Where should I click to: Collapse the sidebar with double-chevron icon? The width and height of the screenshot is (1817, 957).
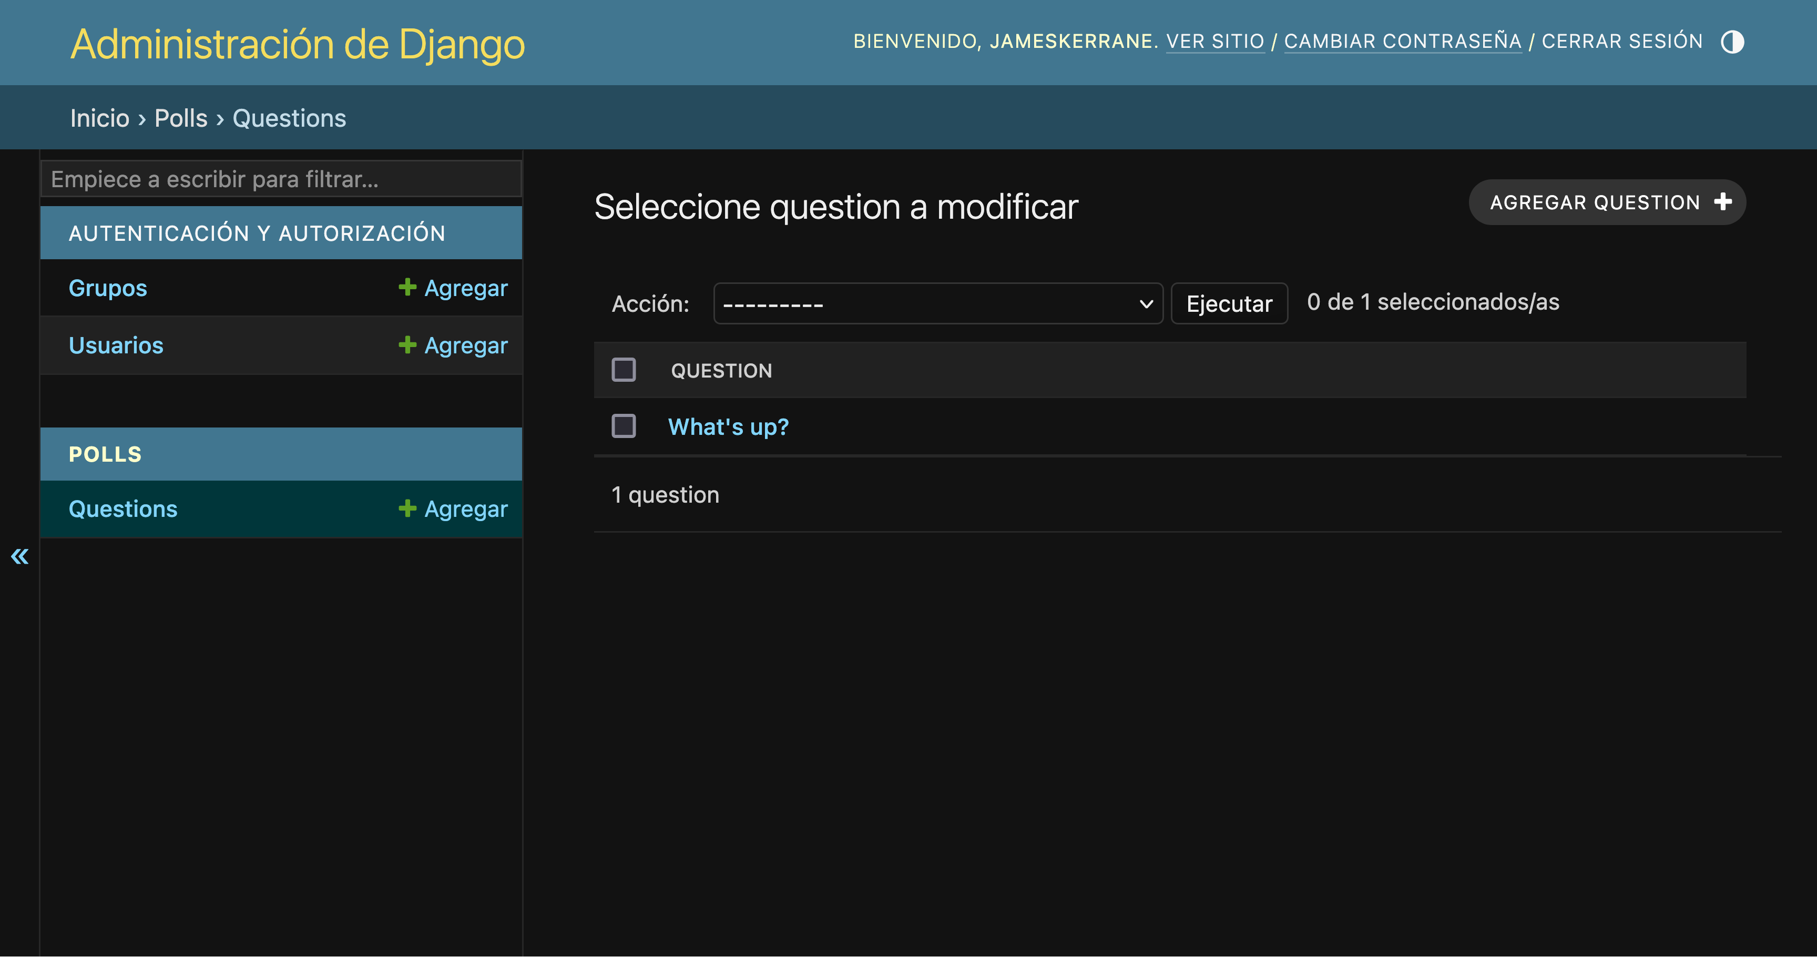pyautogui.click(x=20, y=556)
